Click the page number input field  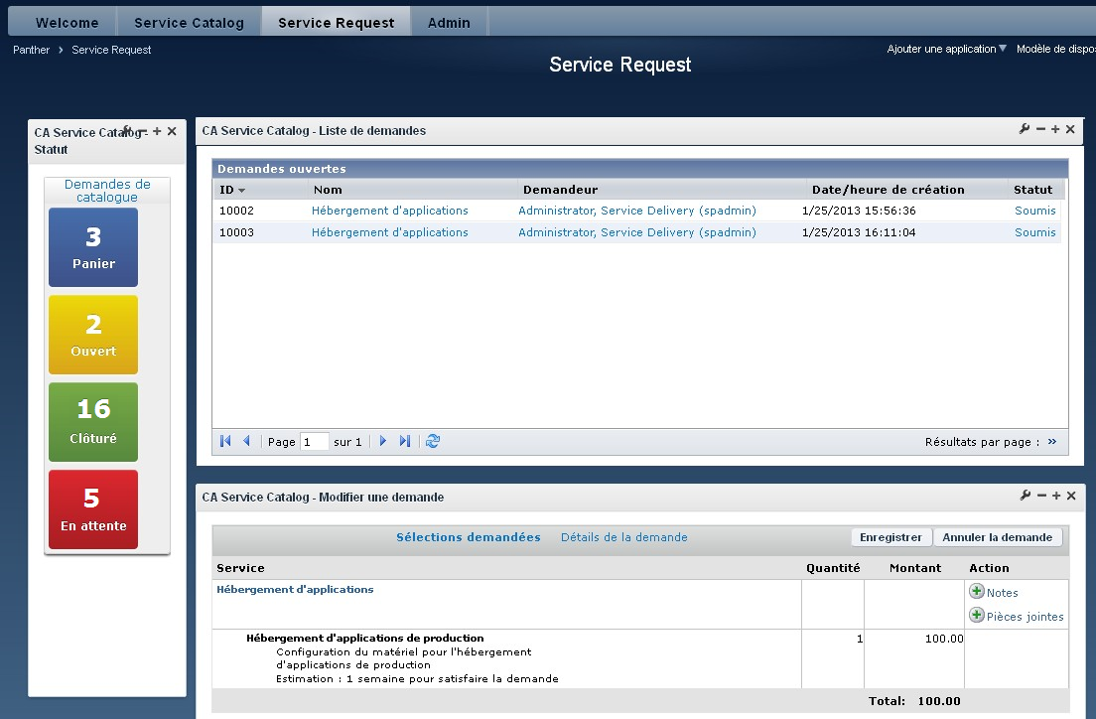(314, 441)
